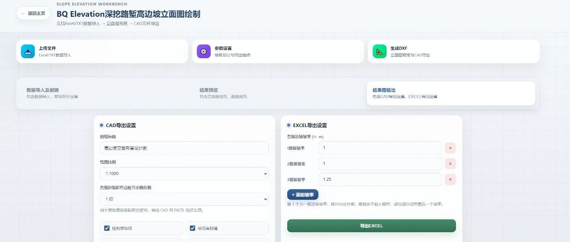The image size is (570, 242).
Task: Open the 上传文件 step card
Action: point(102,51)
